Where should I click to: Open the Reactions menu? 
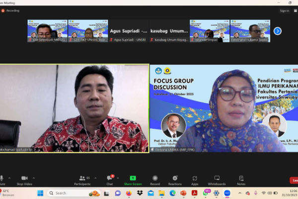[x=175, y=180]
